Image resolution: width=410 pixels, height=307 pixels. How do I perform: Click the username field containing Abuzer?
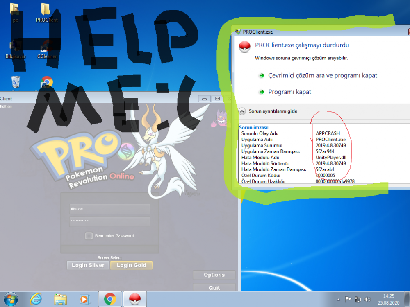[x=109, y=209]
